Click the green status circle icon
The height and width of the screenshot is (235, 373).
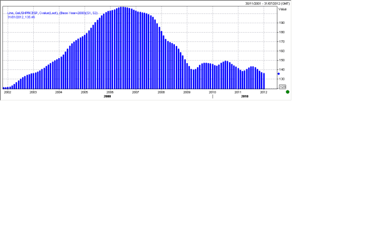287,92
